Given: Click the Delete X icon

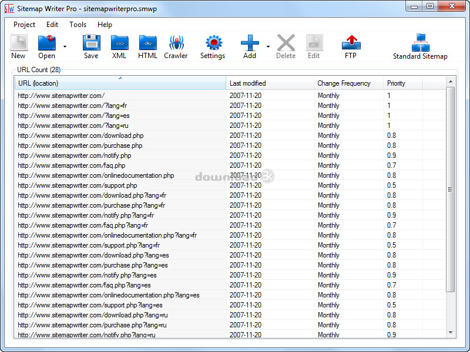Looking at the screenshot, I should pyautogui.click(x=286, y=42).
